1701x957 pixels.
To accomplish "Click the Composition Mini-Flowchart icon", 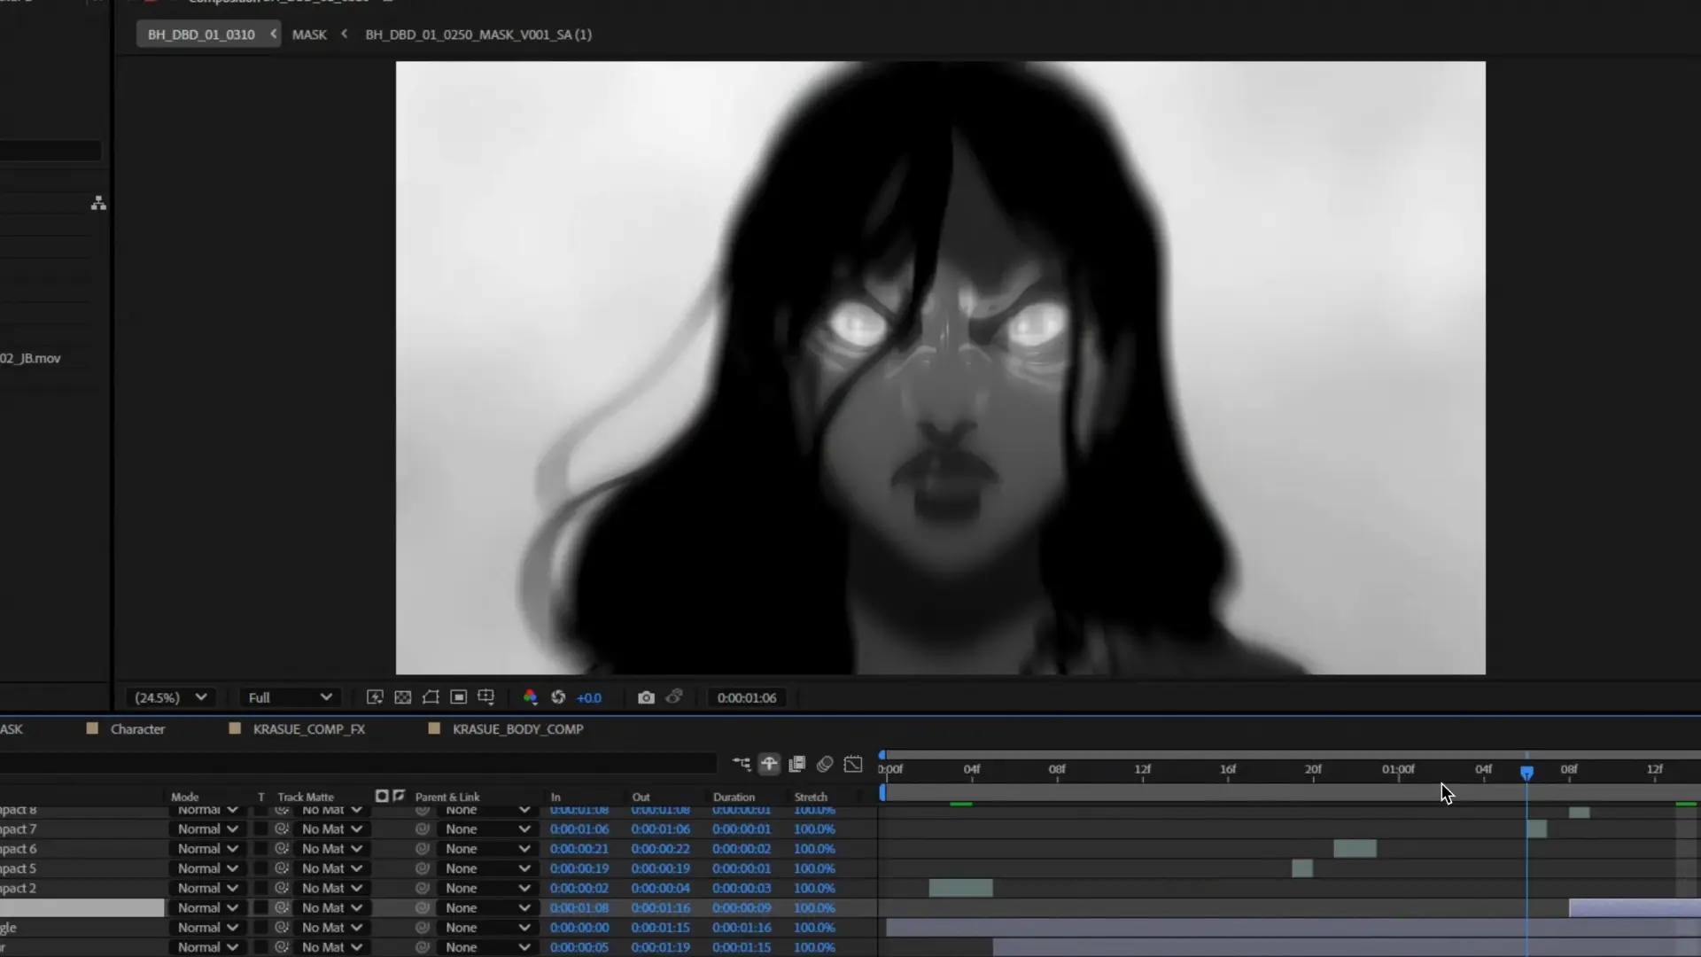I will tap(742, 764).
